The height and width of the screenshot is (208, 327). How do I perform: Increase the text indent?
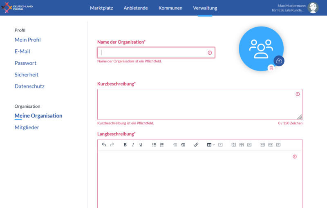coord(183,145)
